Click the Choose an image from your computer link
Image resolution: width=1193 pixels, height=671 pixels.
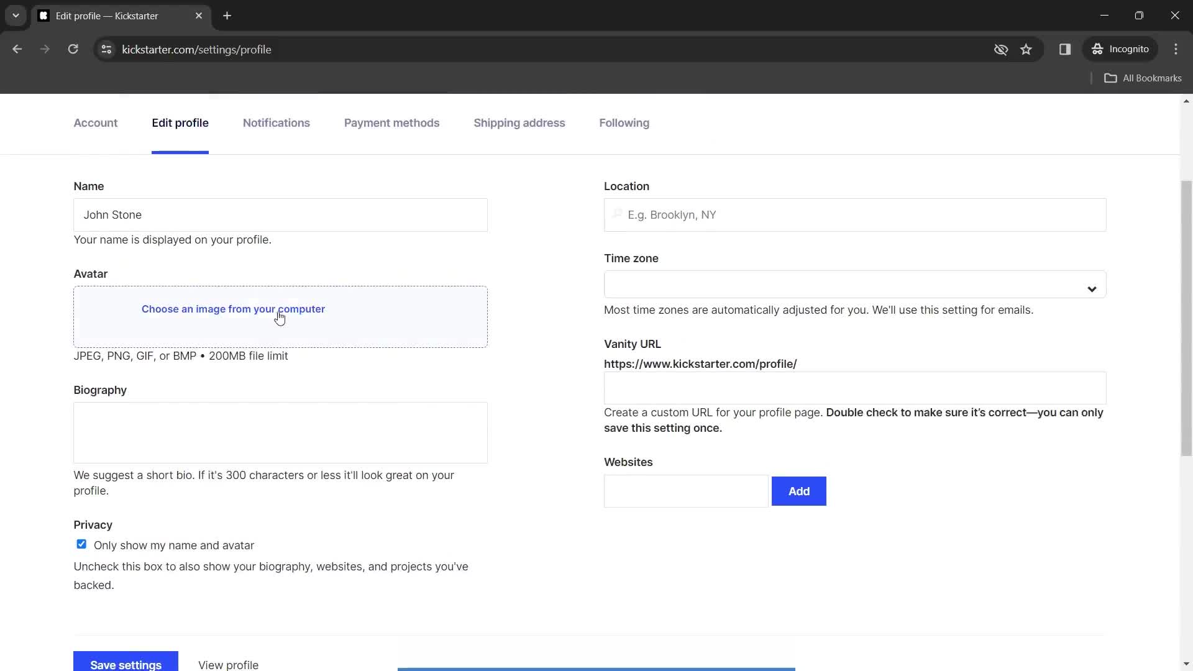point(234,309)
